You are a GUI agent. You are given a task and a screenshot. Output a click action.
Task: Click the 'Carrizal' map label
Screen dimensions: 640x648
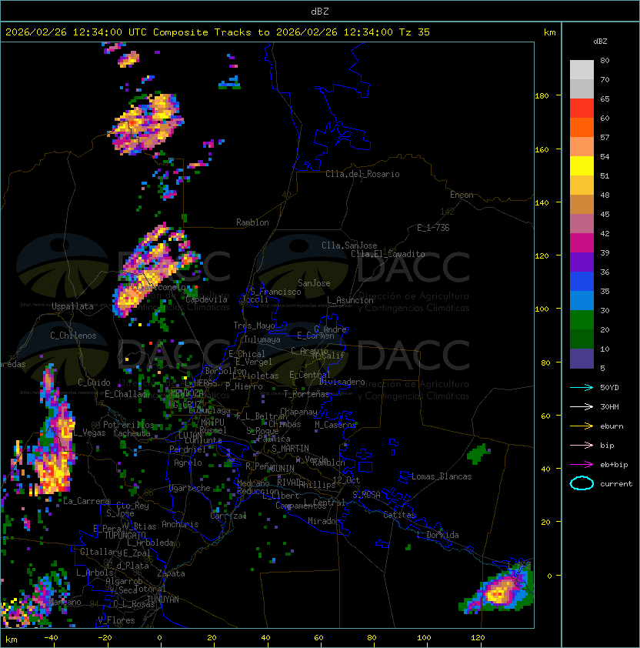[x=228, y=516]
